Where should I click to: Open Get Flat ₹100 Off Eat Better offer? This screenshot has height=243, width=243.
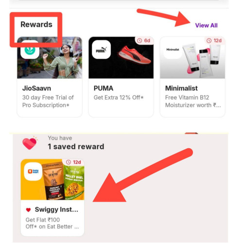tap(52, 223)
